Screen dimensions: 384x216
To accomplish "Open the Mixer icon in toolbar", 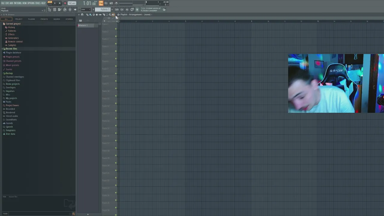I will (70, 10).
